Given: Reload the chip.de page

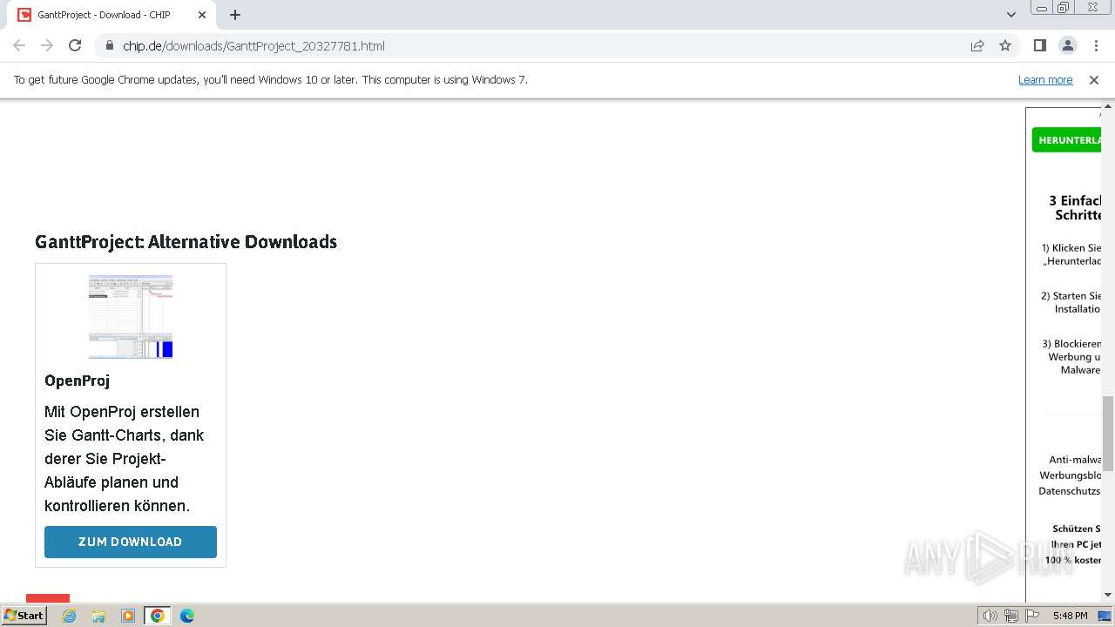Looking at the screenshot, I should pyautogui.click(x=75, y=45).
